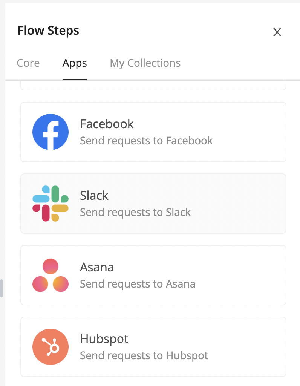
Task: Click the orange Hubspot logo icon
Action: pos(51,347)
